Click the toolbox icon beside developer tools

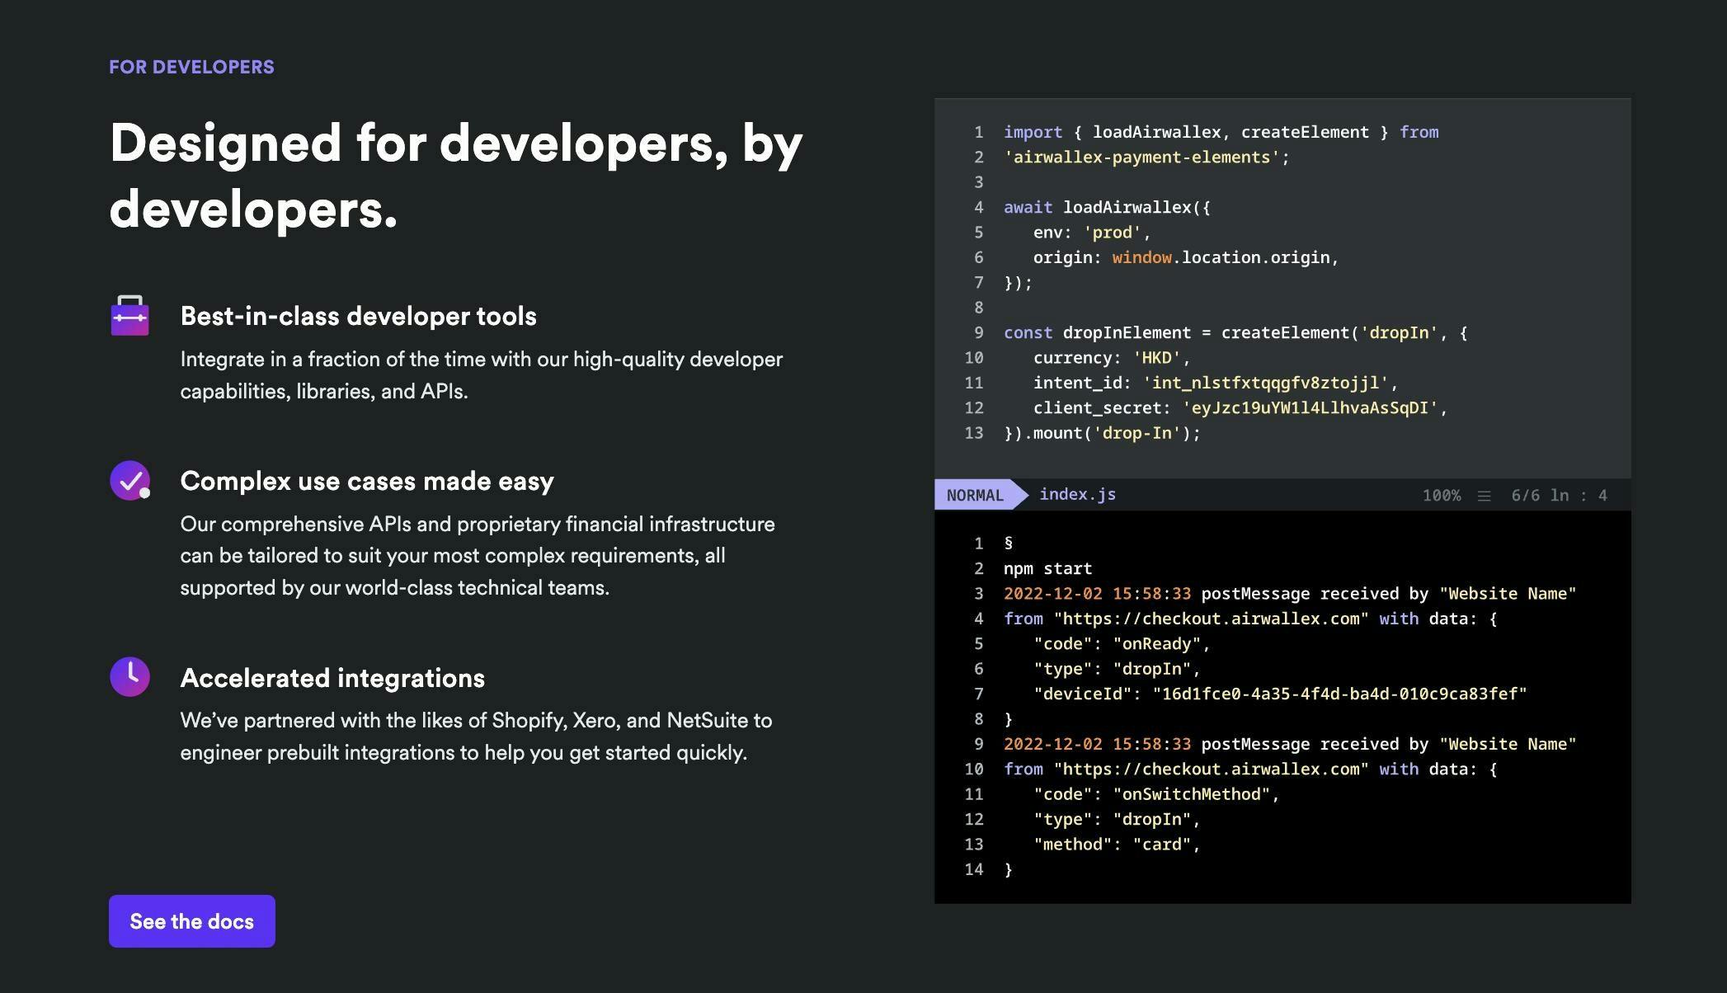129,316
